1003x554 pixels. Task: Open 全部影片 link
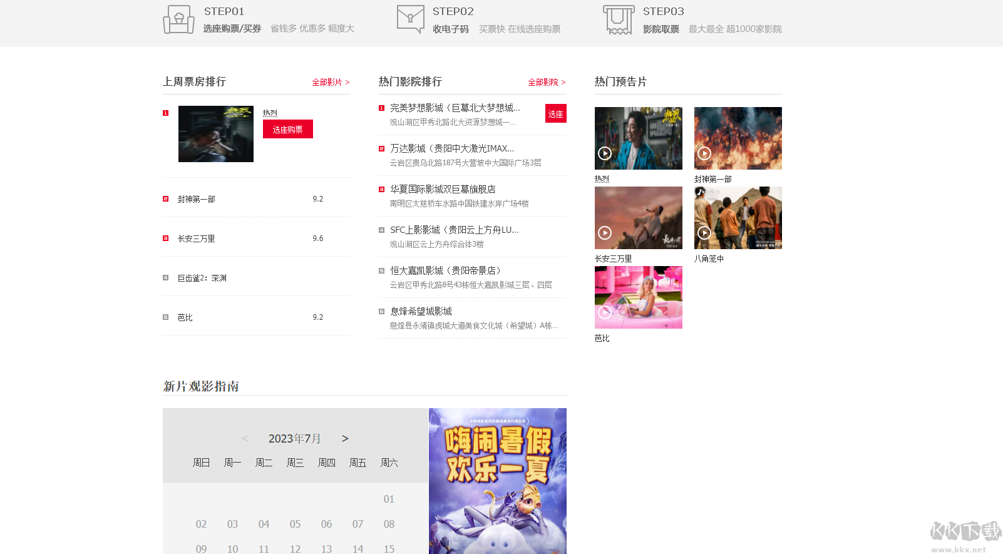331,82
